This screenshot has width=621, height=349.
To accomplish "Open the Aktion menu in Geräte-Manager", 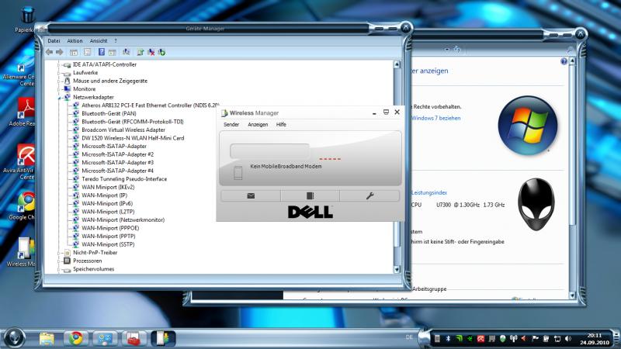I will (x=75, y=40).
